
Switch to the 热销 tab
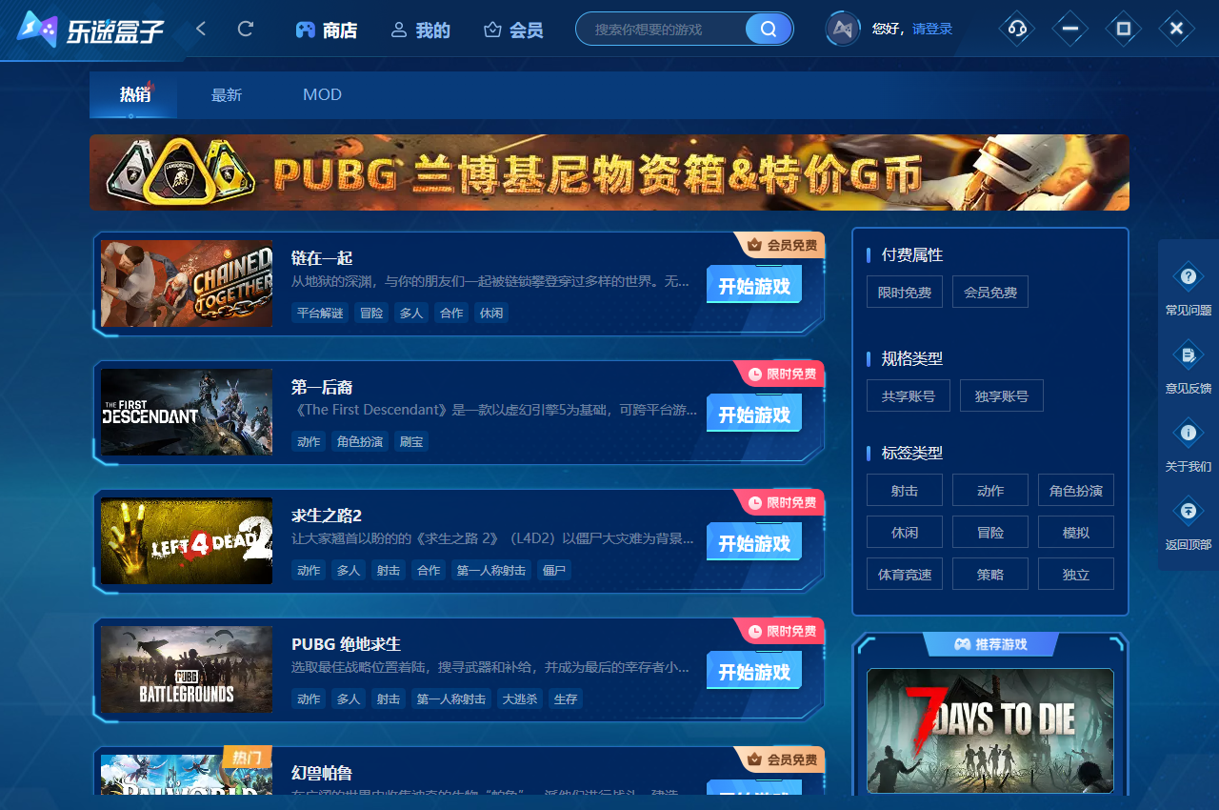click(x=134, y=94)
